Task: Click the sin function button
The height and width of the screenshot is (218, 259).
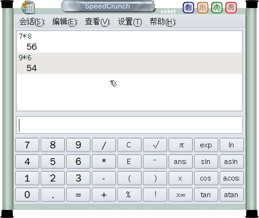Action: click(206, 162)
